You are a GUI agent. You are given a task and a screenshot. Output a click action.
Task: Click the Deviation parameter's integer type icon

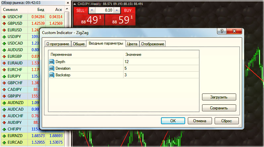pos(51,68)
